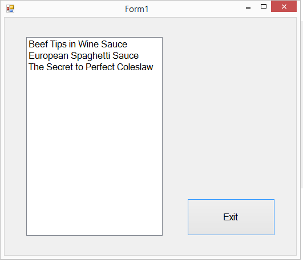Click the Form1 application icon in title bar
303x262 pixels.
tap(10, 9)
